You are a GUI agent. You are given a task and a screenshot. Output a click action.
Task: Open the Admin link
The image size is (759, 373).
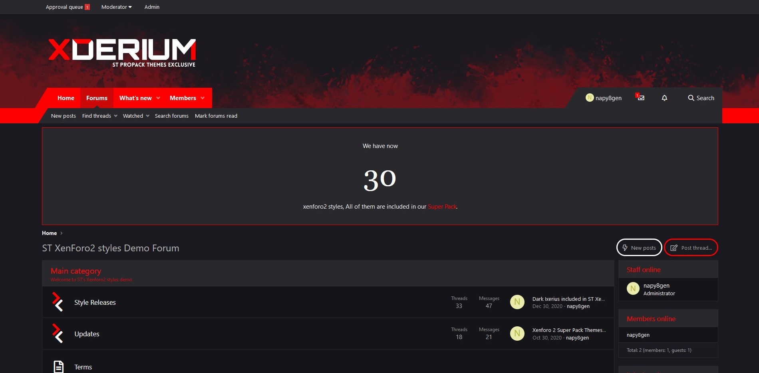pyautogui.click(x=152, y=7)
